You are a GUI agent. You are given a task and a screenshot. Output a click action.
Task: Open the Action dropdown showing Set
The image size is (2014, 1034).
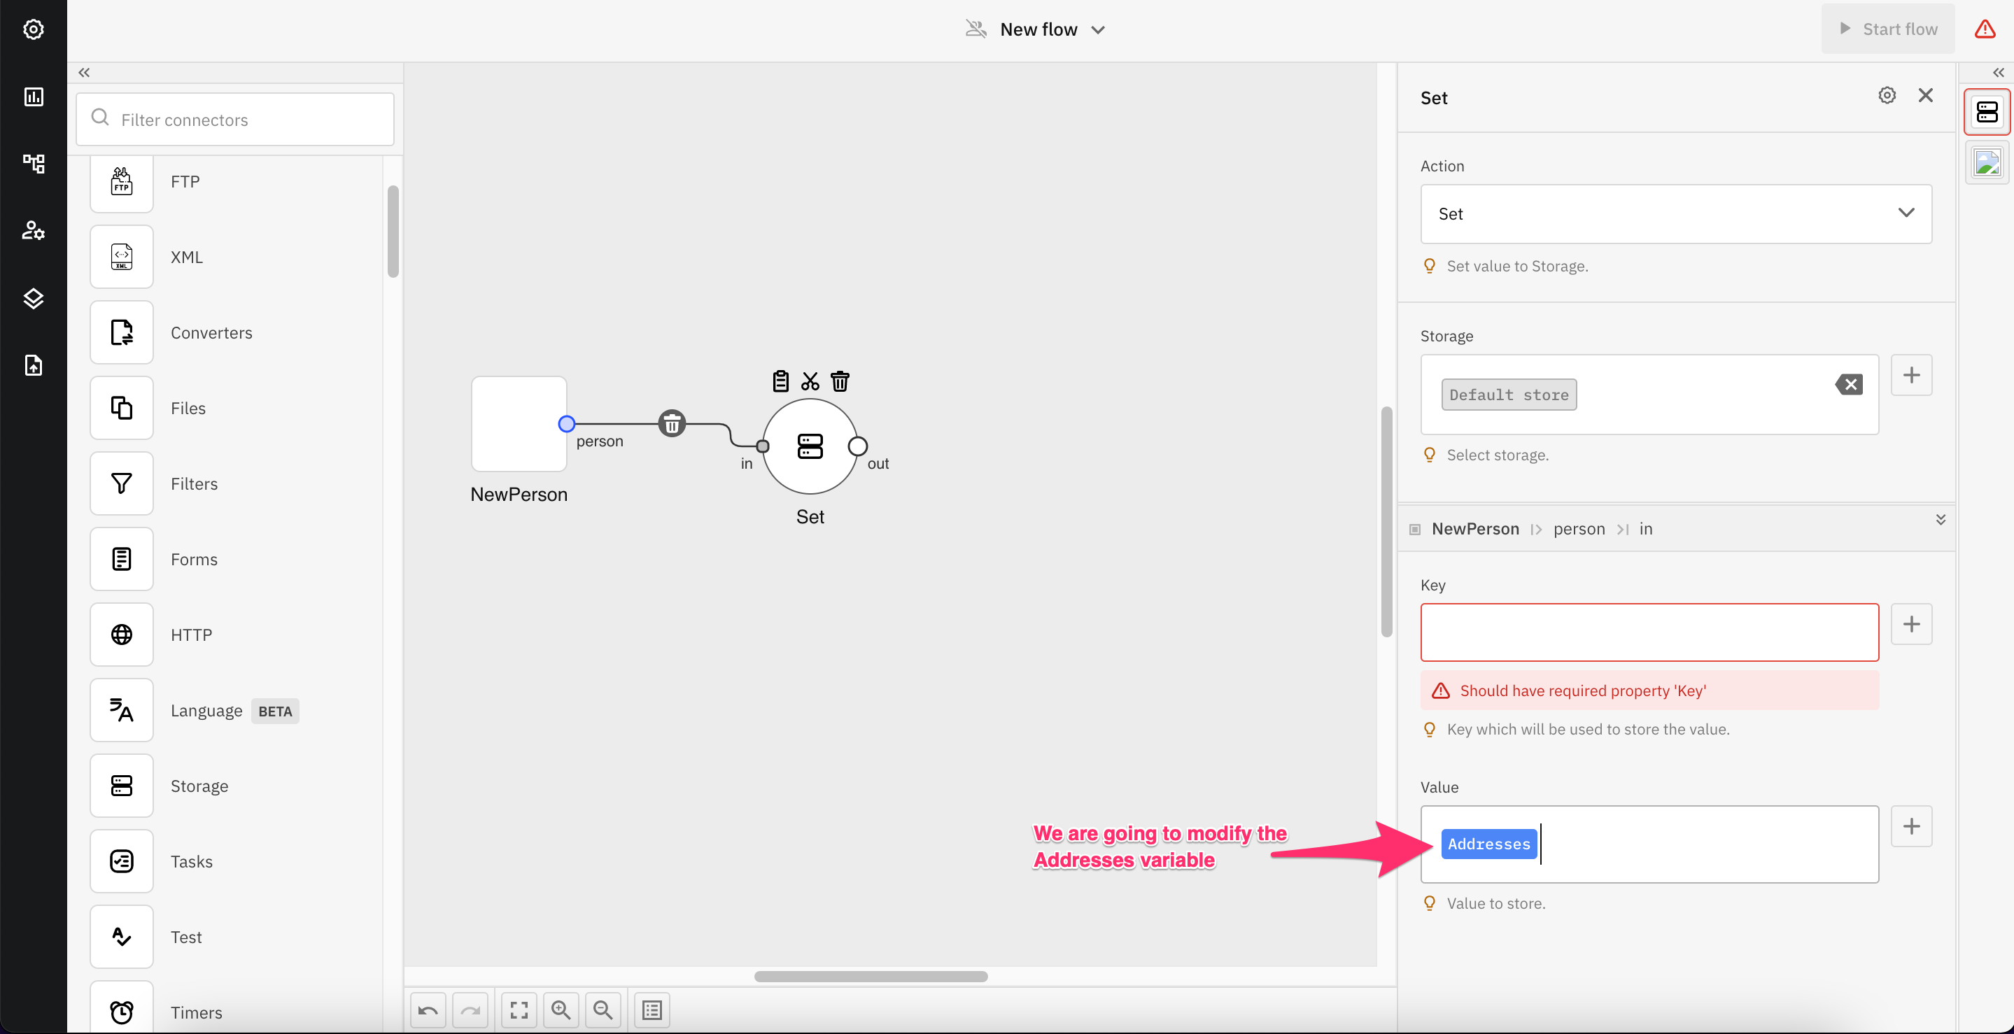(1675, 213)
